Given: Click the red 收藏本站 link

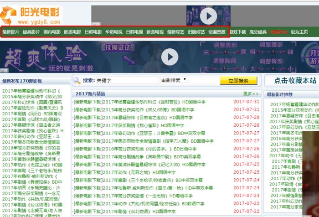Looking at the screenshot, I should [279, 32].
